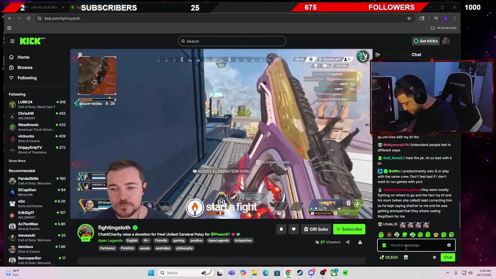
Task: Open Ac7ionMan recommended channel
Action: 37,226
